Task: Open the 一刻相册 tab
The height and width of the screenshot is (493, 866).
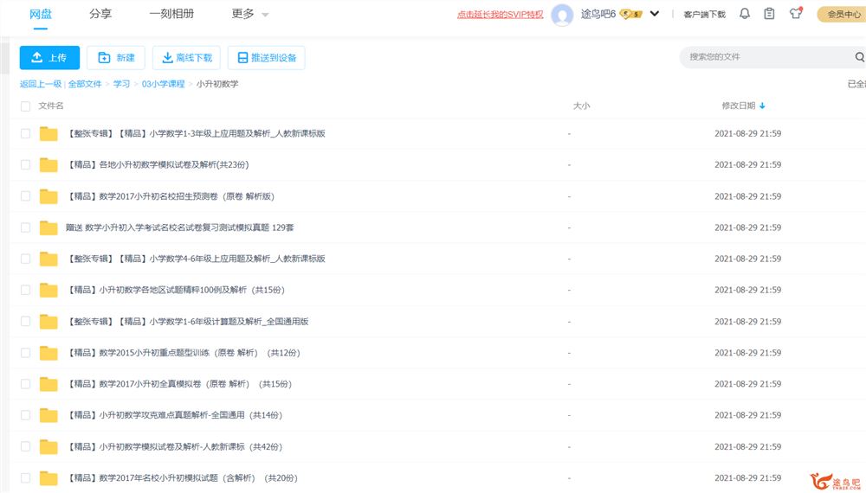Action: click(x=171, y=14)
